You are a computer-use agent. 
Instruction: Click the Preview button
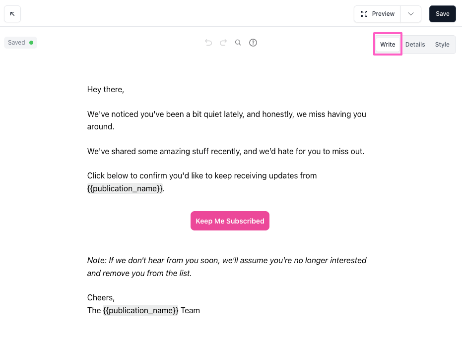click(378, 14)
